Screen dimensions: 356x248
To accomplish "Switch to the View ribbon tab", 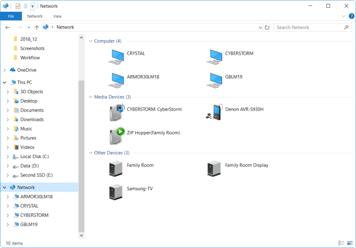I will click(57, 16).
